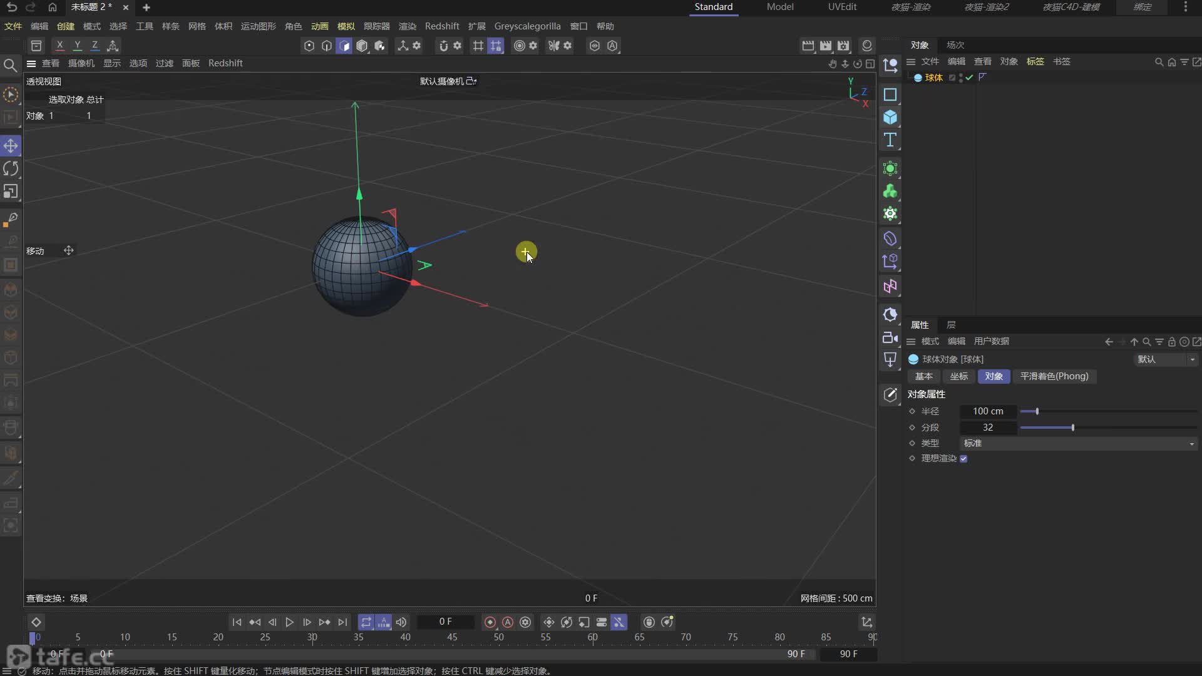Click the keyframe diamond left of timeline
1202x676 pixels.
[36, 622]
